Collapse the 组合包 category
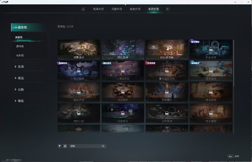Screen dimensions: 252x162 29,27
